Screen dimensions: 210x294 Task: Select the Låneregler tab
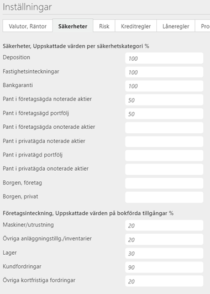coord(176,26)
